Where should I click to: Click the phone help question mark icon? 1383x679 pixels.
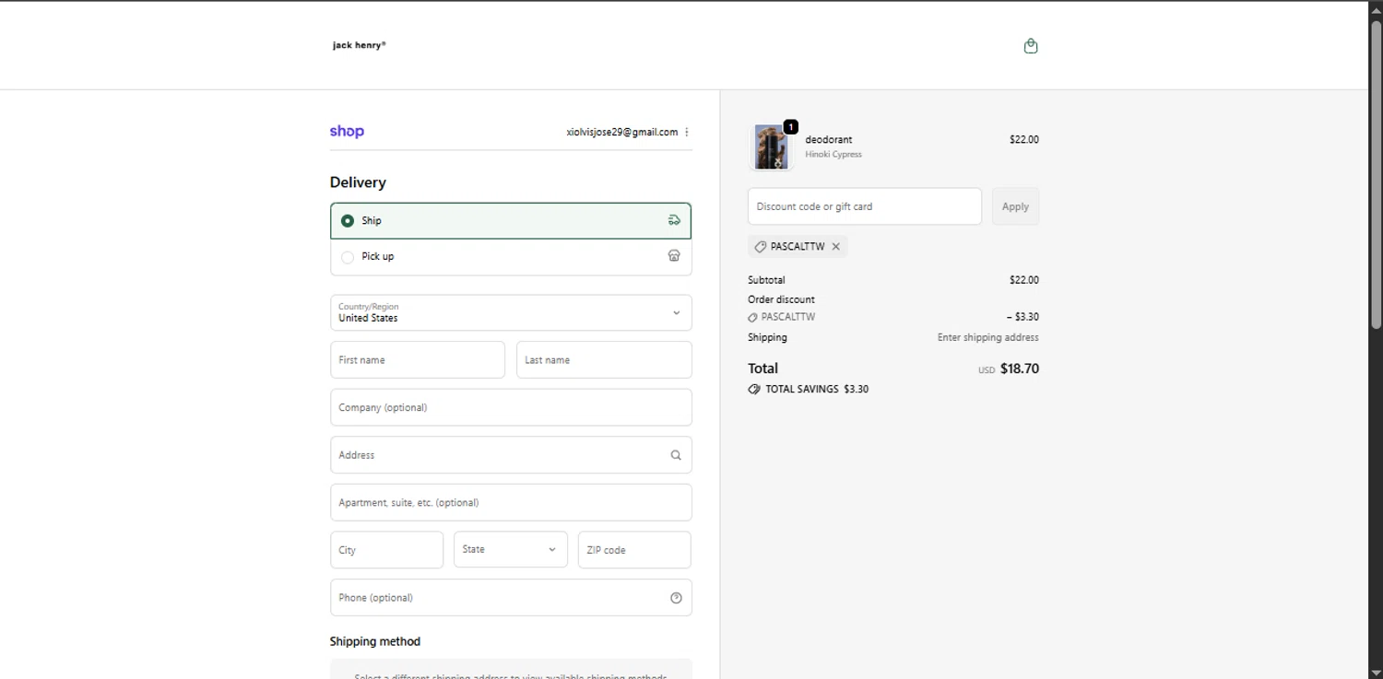tap(676, 598)
